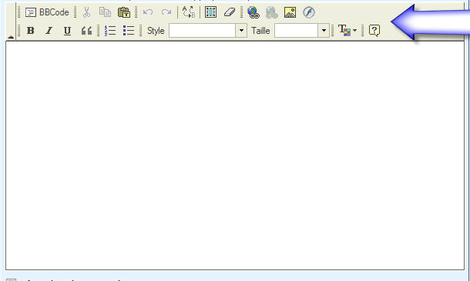Click inside the message text area
Screen dimensions: 470x281
coord(235,156)
